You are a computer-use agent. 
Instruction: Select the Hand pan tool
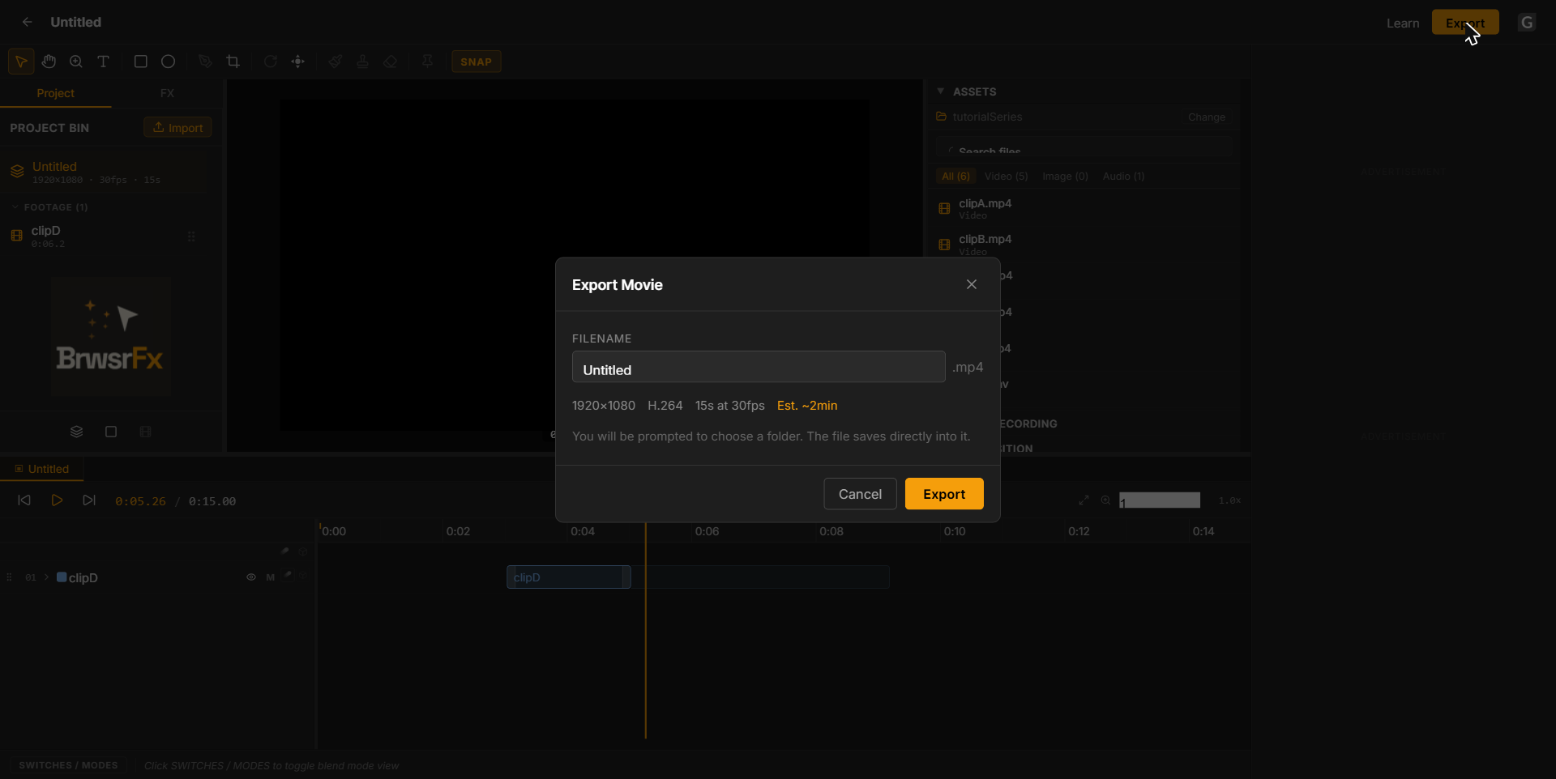click(49, 62)
